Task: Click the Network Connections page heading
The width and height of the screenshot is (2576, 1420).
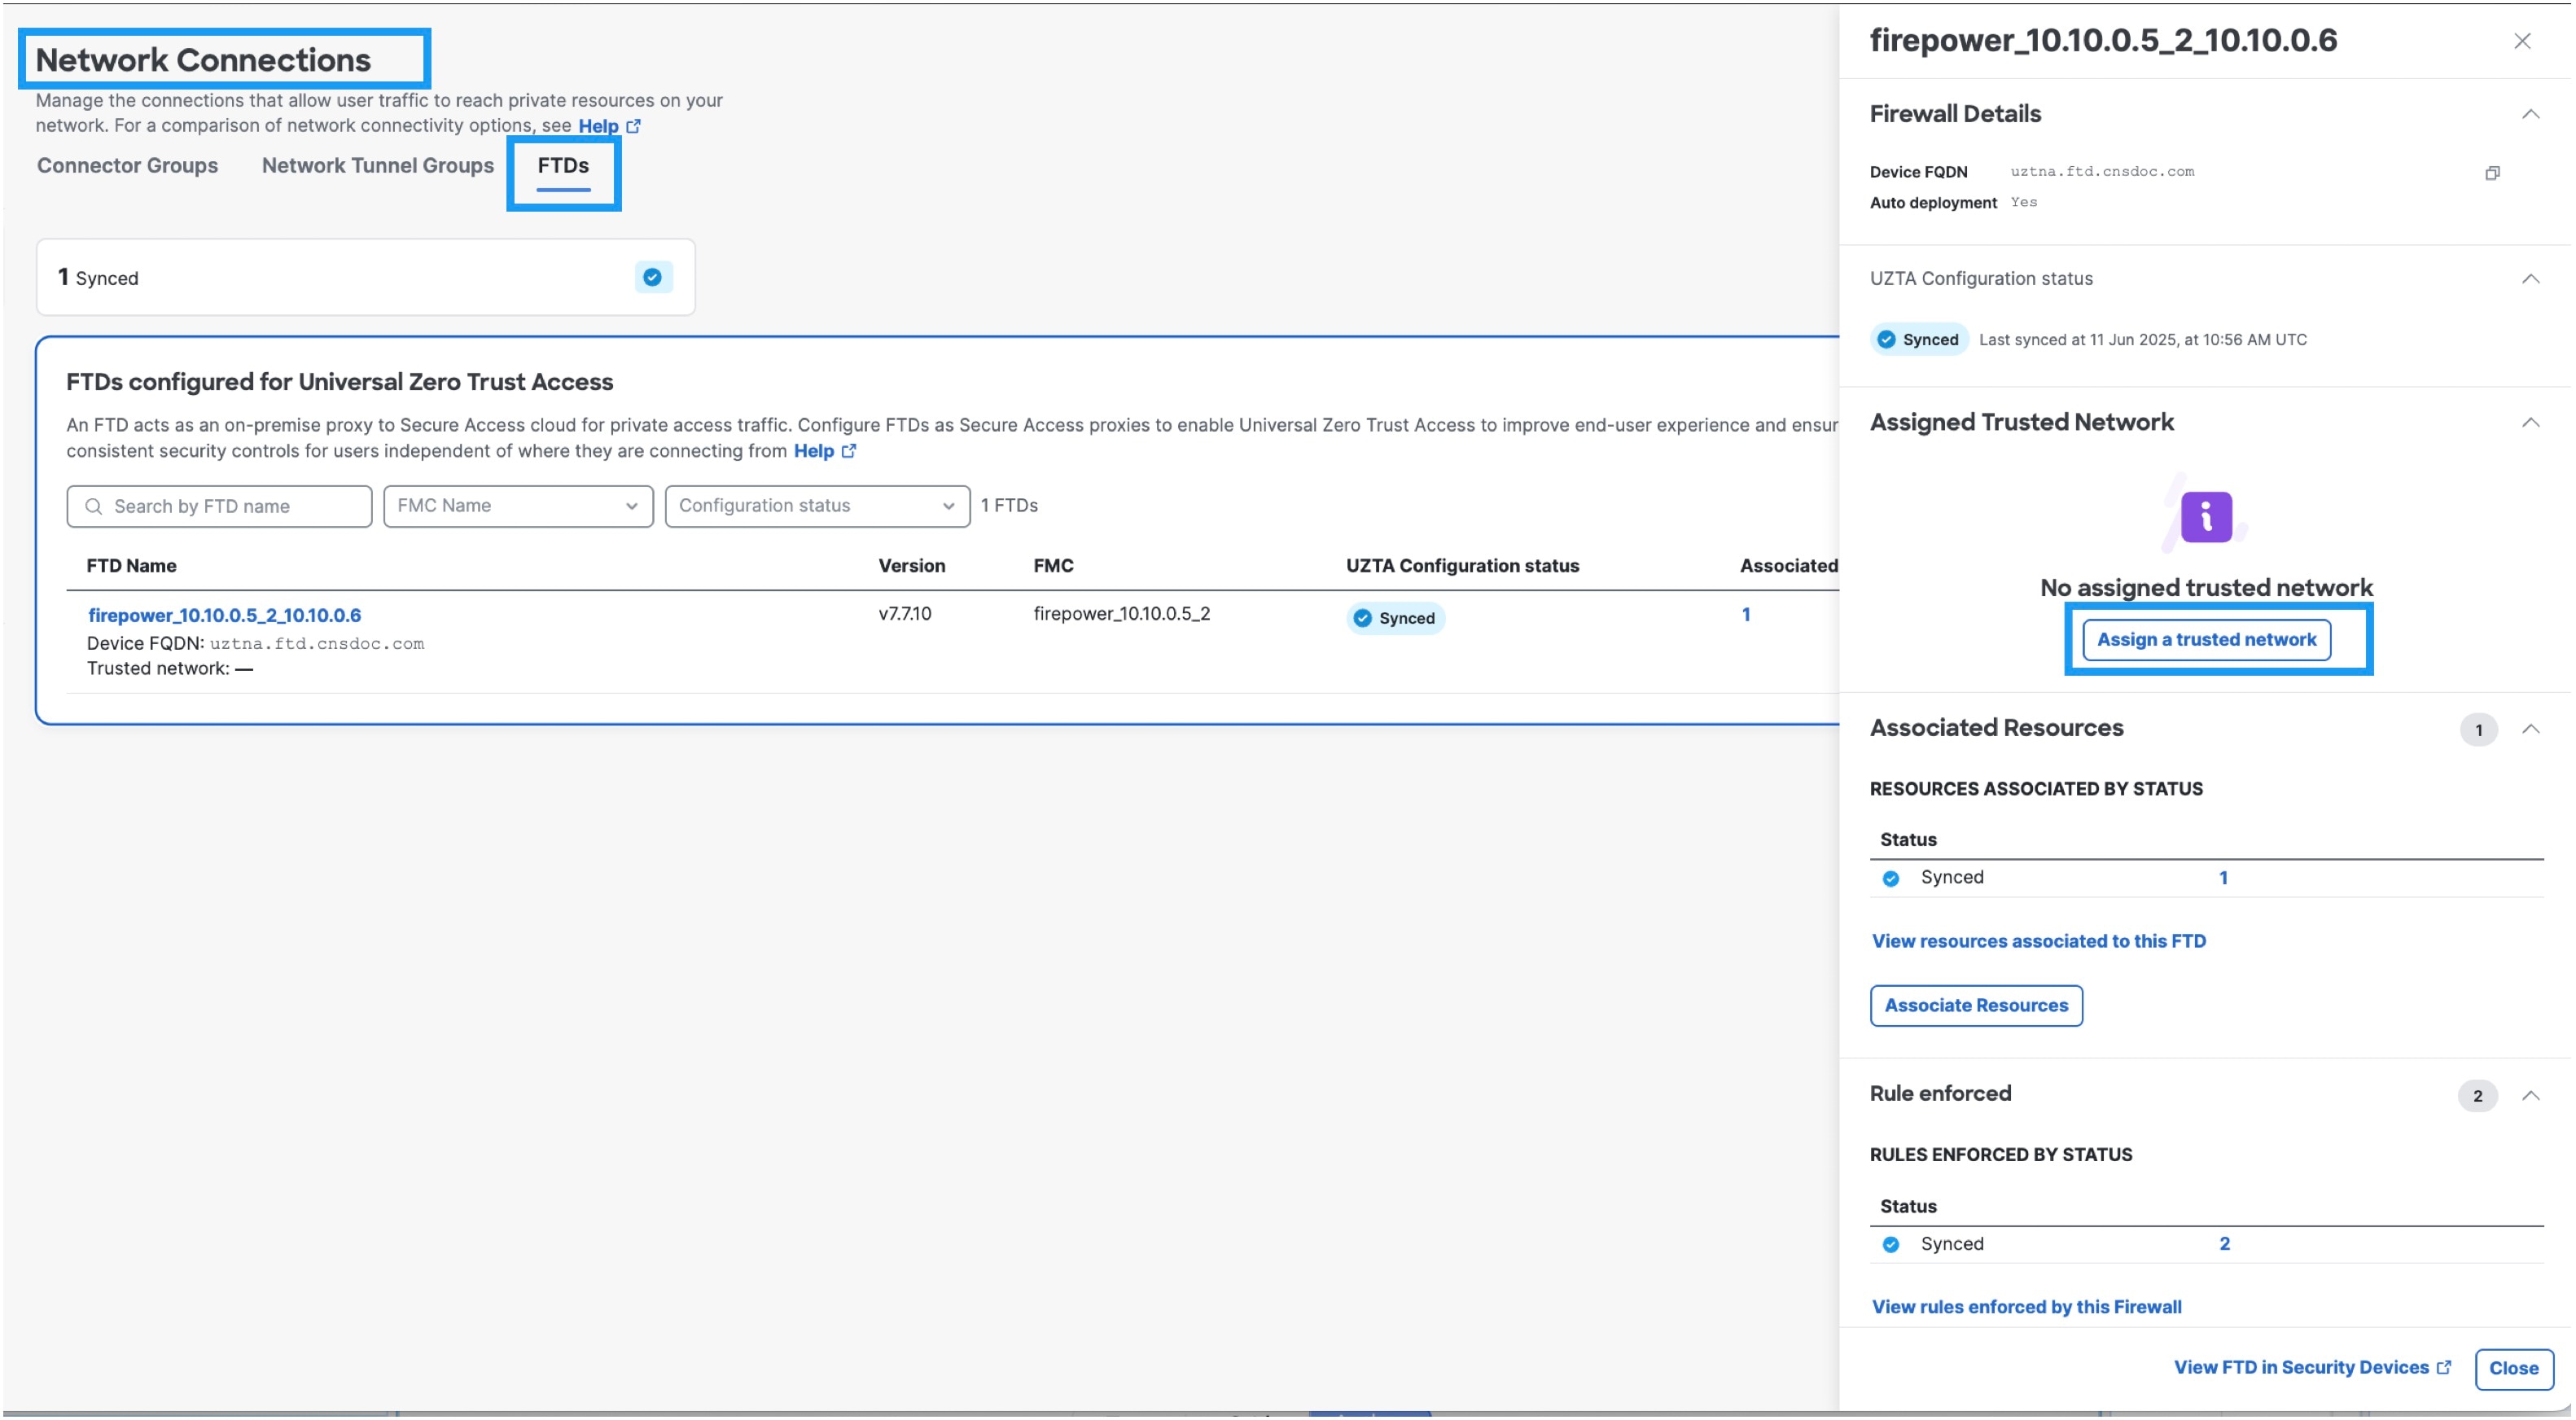Action: 203,60
